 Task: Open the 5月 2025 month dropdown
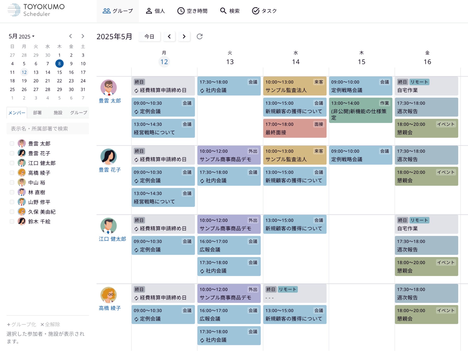click(22, 36)
